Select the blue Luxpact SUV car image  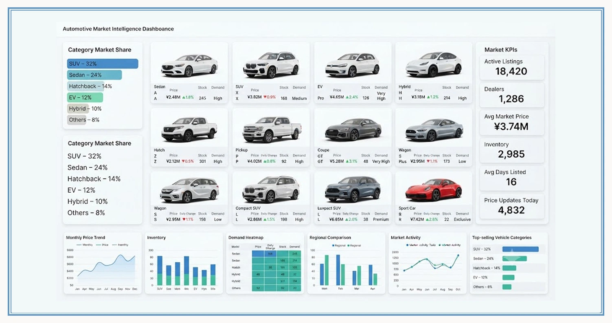pos(353,189)
